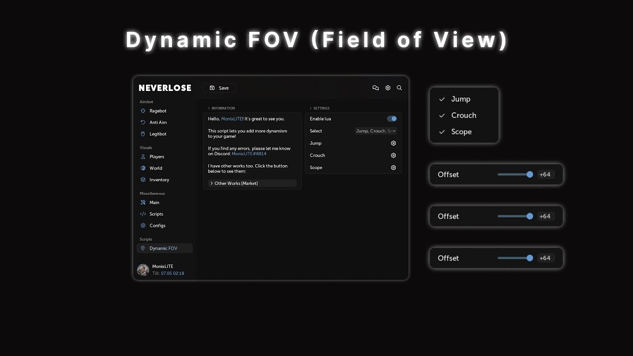
Task: Open the header settings gear icon
Action: coord(388,88)
